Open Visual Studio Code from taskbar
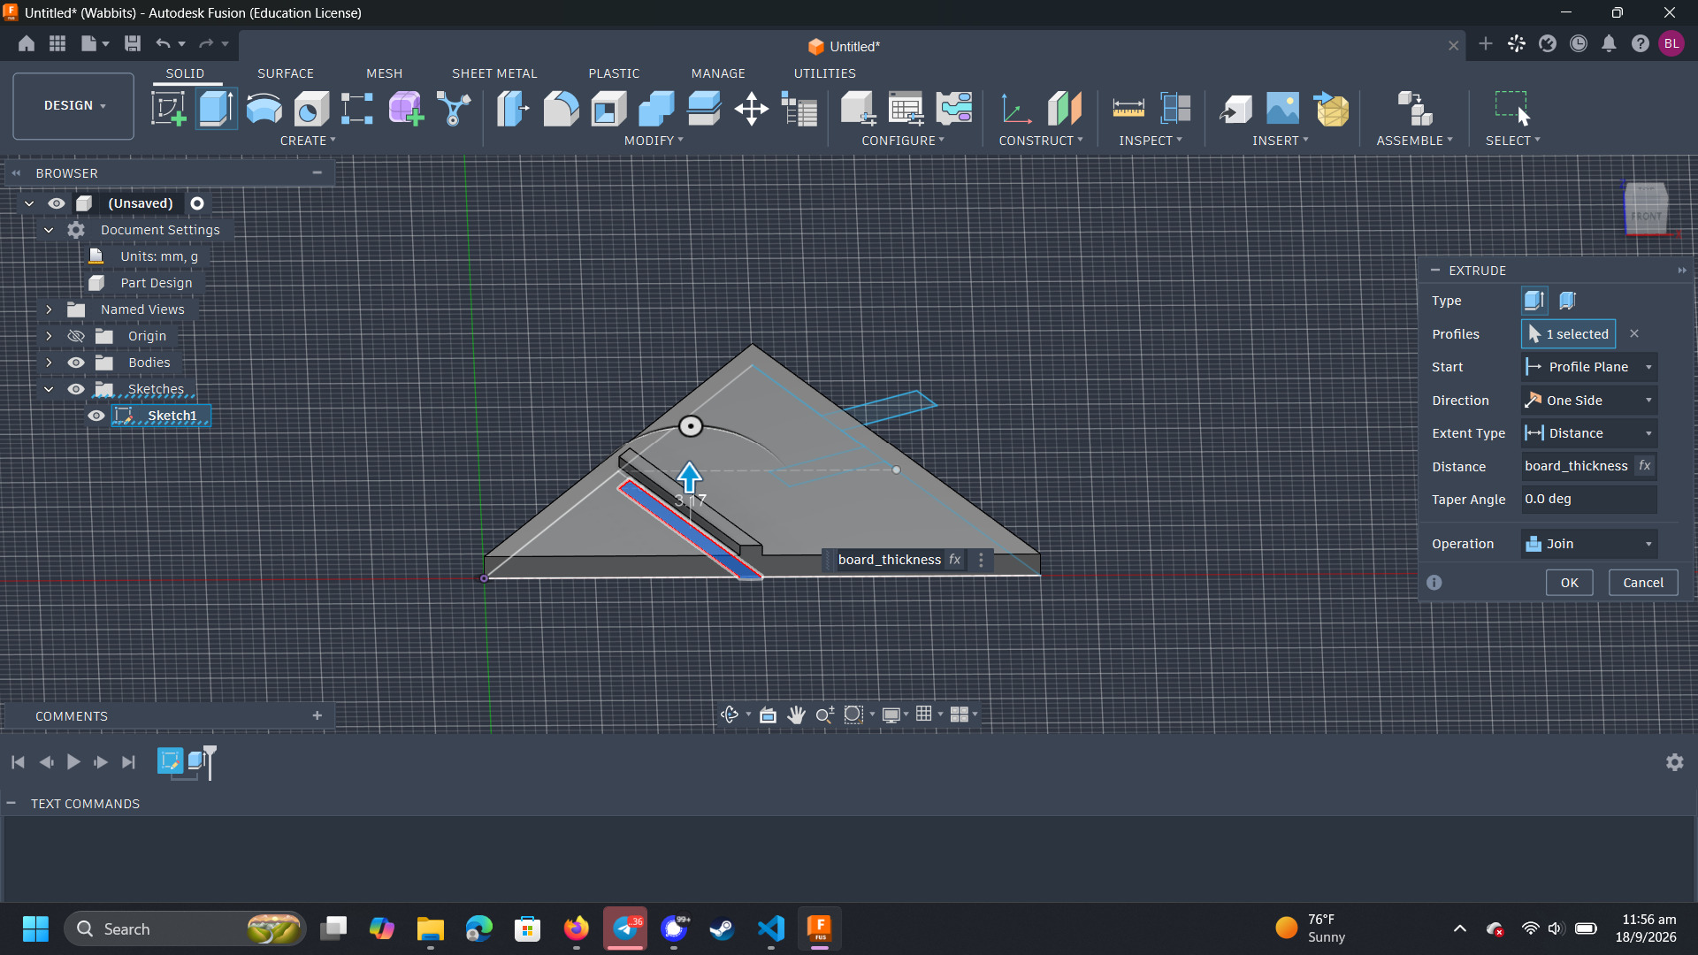The height and width of the screenshot is (955, 1698). [x=771, y=928]
